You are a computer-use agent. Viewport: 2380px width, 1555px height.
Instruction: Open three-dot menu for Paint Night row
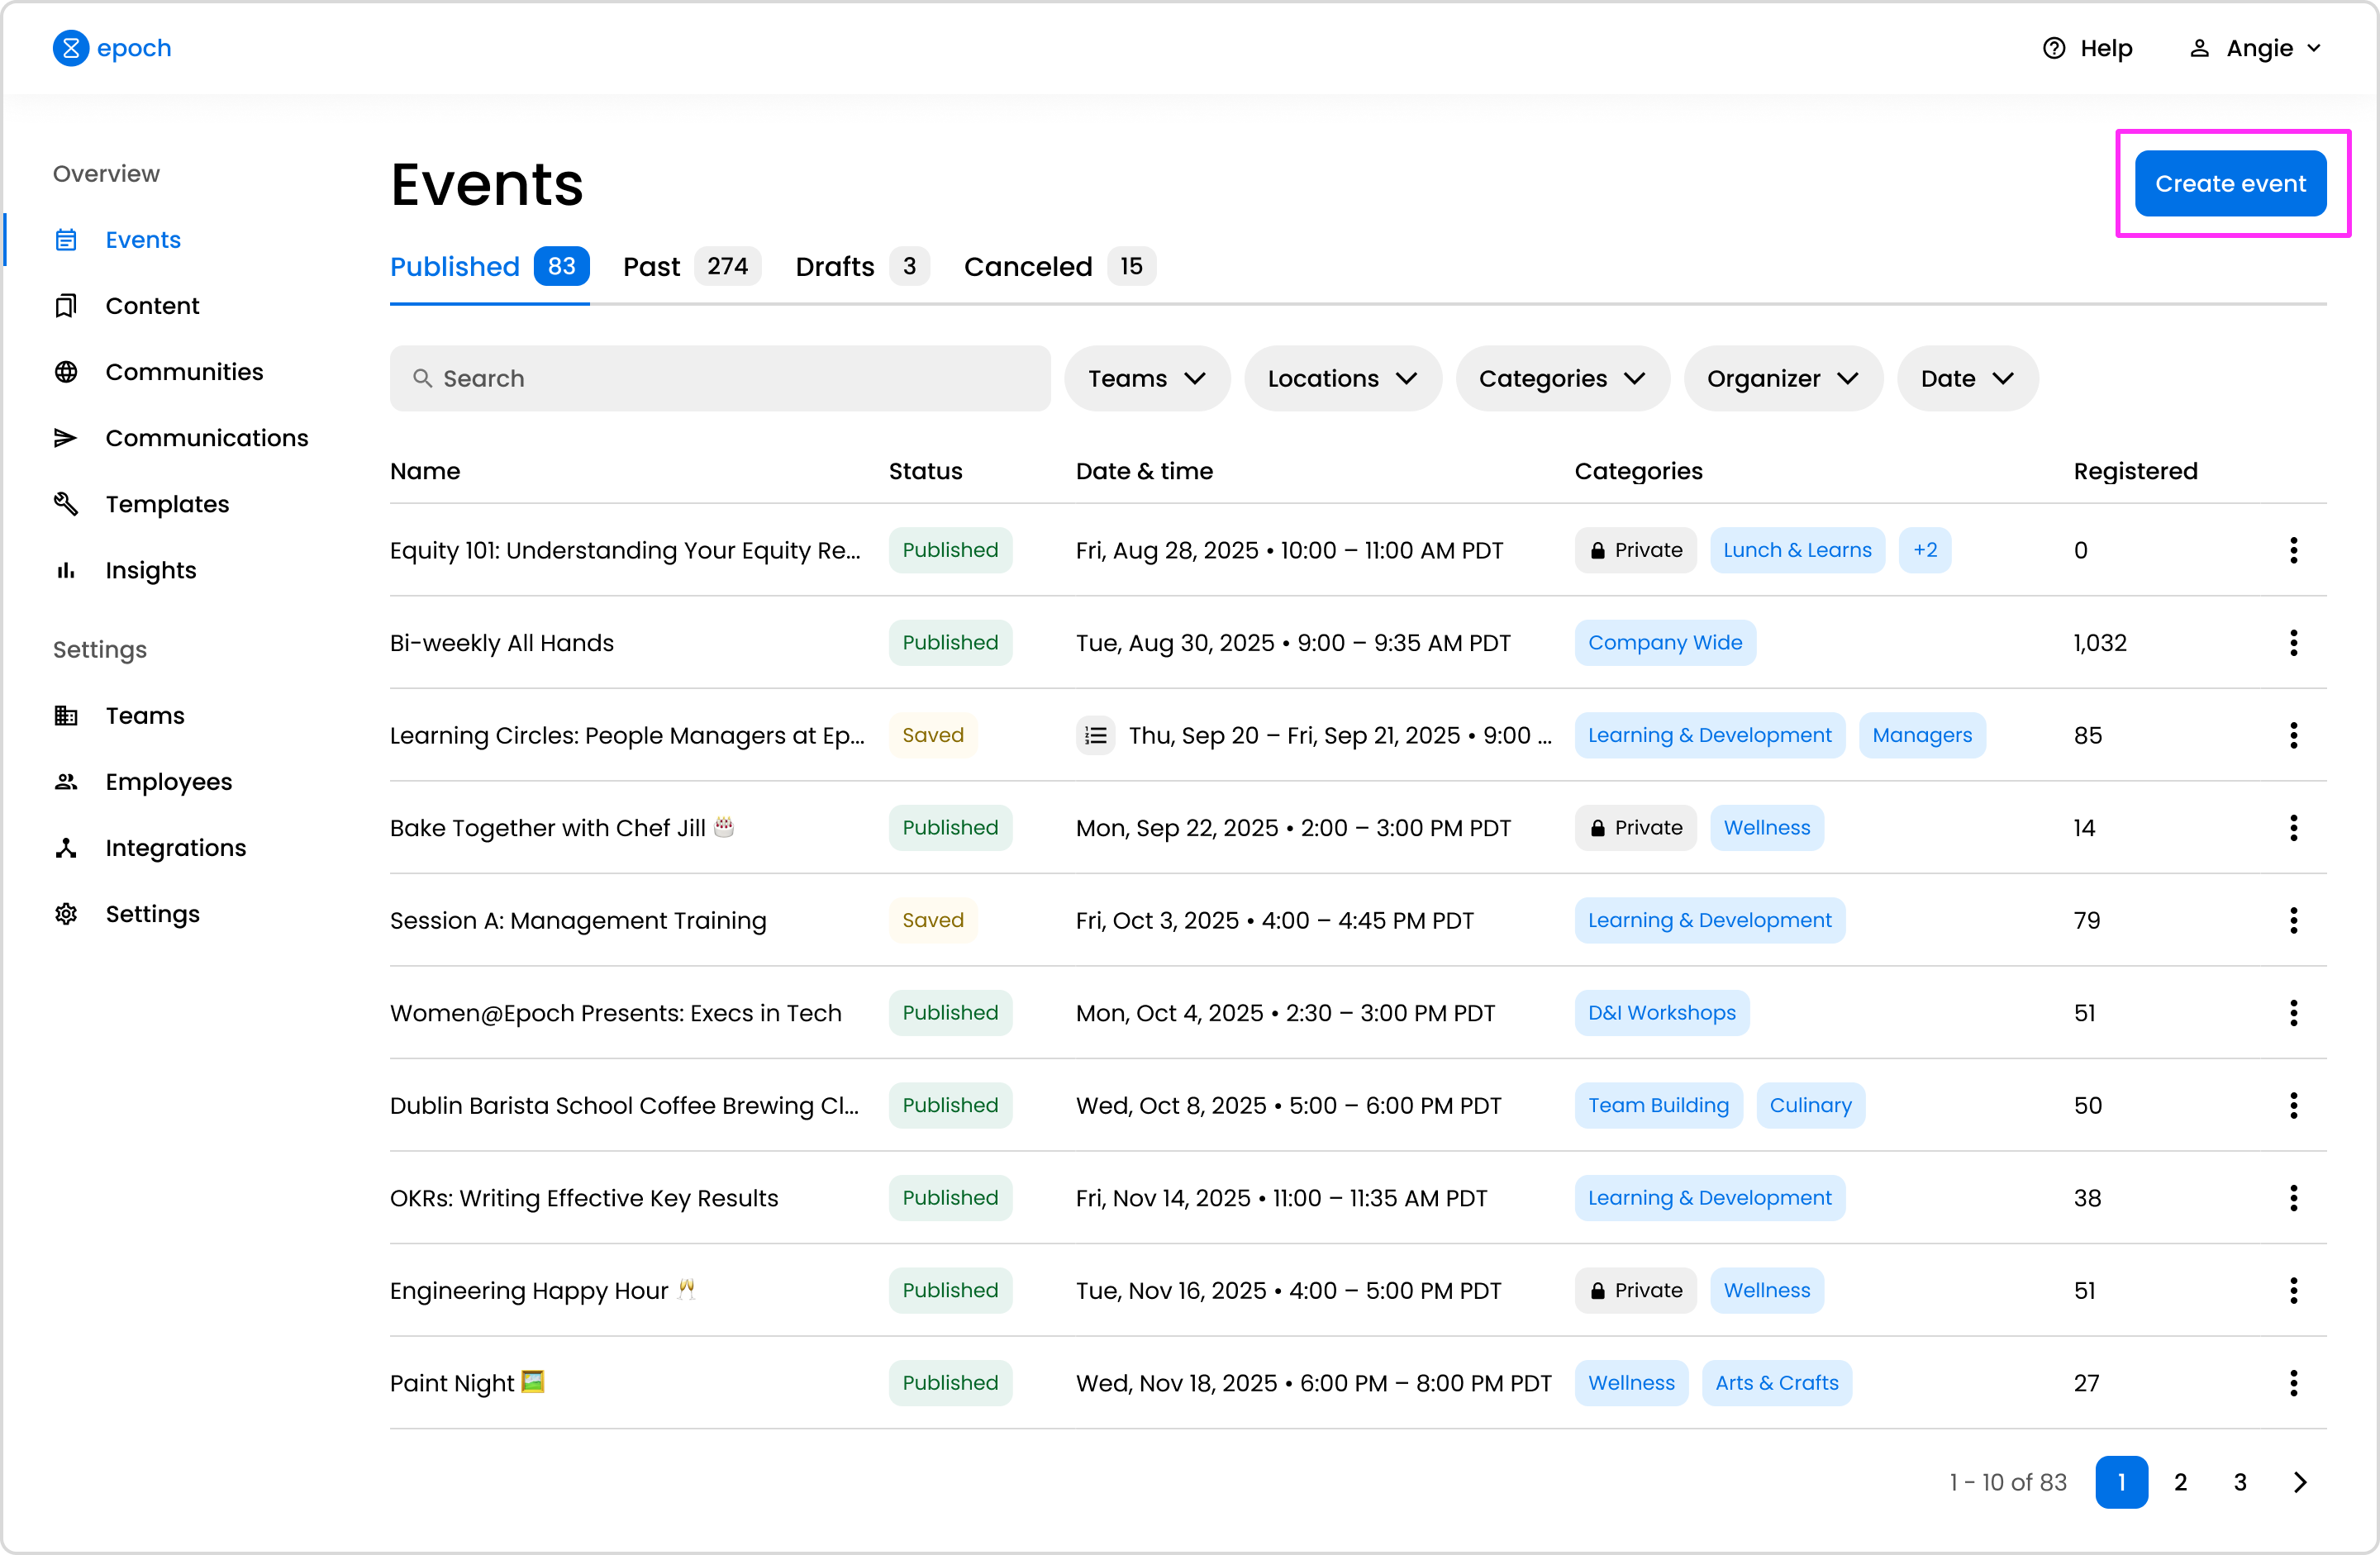coord(2293,1383)
